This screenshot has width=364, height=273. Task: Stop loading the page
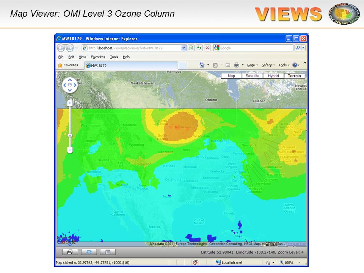click(x=207, y=48)
